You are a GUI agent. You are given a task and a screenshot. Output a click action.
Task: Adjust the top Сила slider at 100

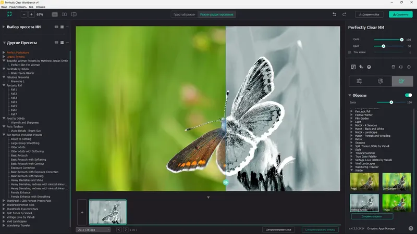click(x=401, y=40)
